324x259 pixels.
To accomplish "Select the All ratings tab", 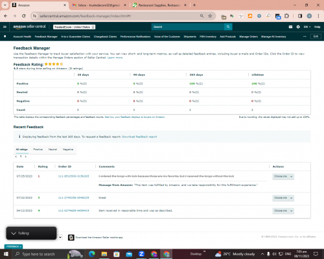I will (22, 150).
